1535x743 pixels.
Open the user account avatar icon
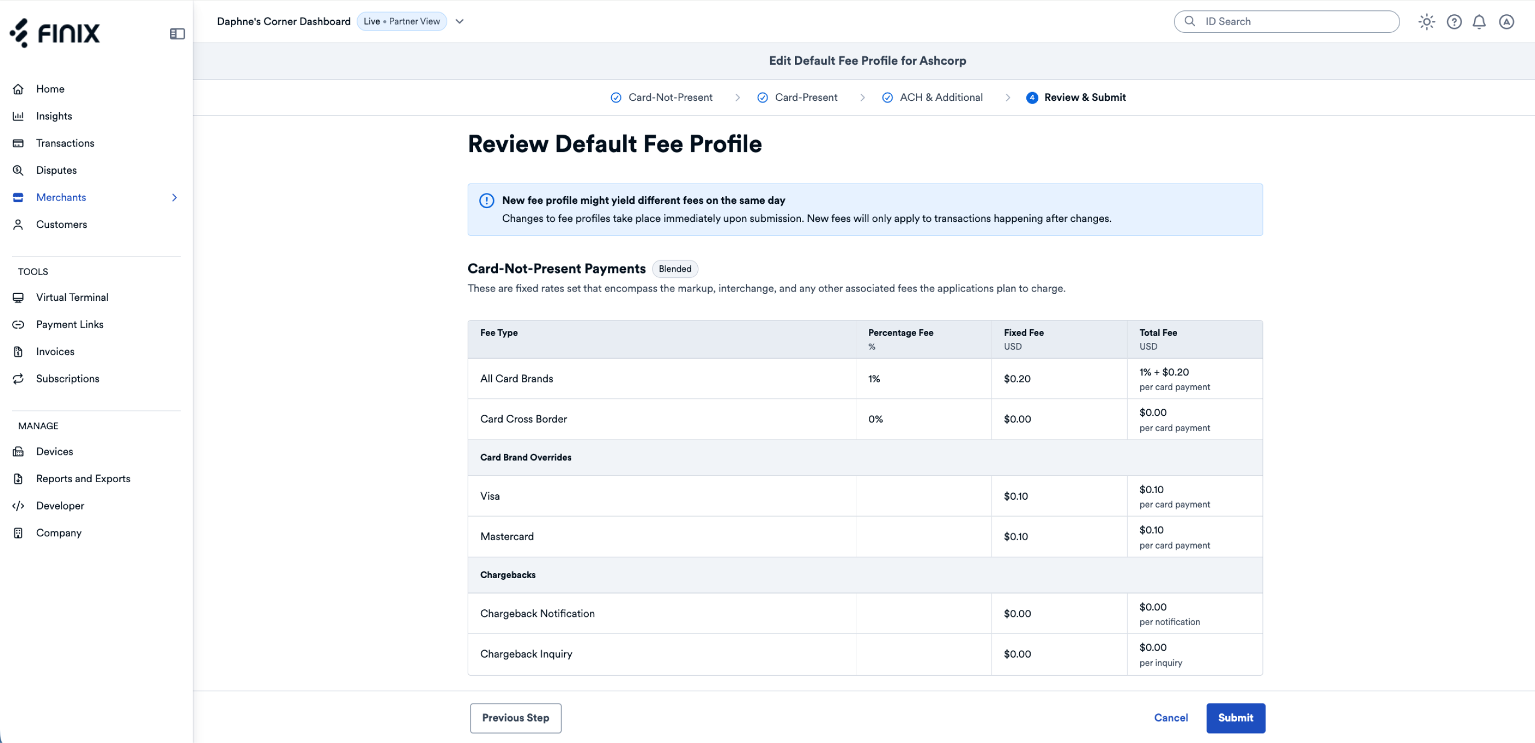tap(1506, 22)
